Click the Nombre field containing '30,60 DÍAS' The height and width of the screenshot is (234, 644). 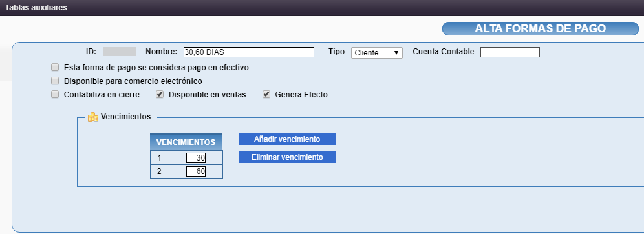tap(249, 52)
